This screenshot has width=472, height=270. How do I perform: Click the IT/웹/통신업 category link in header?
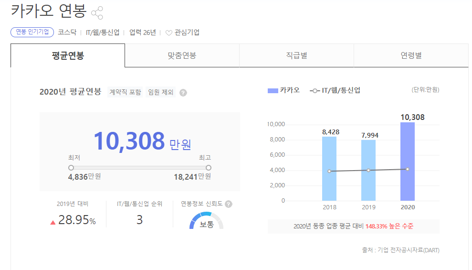(x=102, y=32)
